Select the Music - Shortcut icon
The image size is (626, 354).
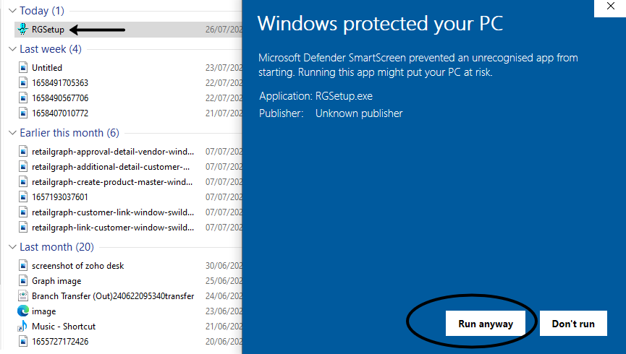tap(22, 326)
